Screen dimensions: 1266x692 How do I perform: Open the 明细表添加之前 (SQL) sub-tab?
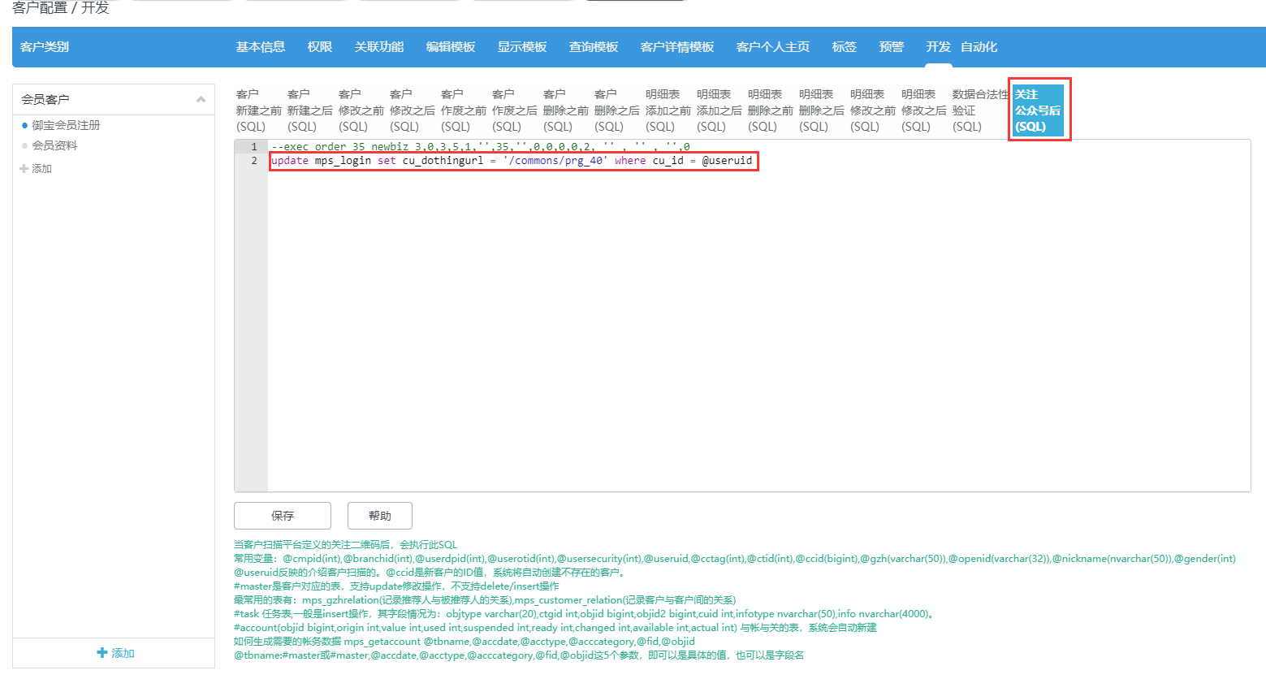click(668, 110)
